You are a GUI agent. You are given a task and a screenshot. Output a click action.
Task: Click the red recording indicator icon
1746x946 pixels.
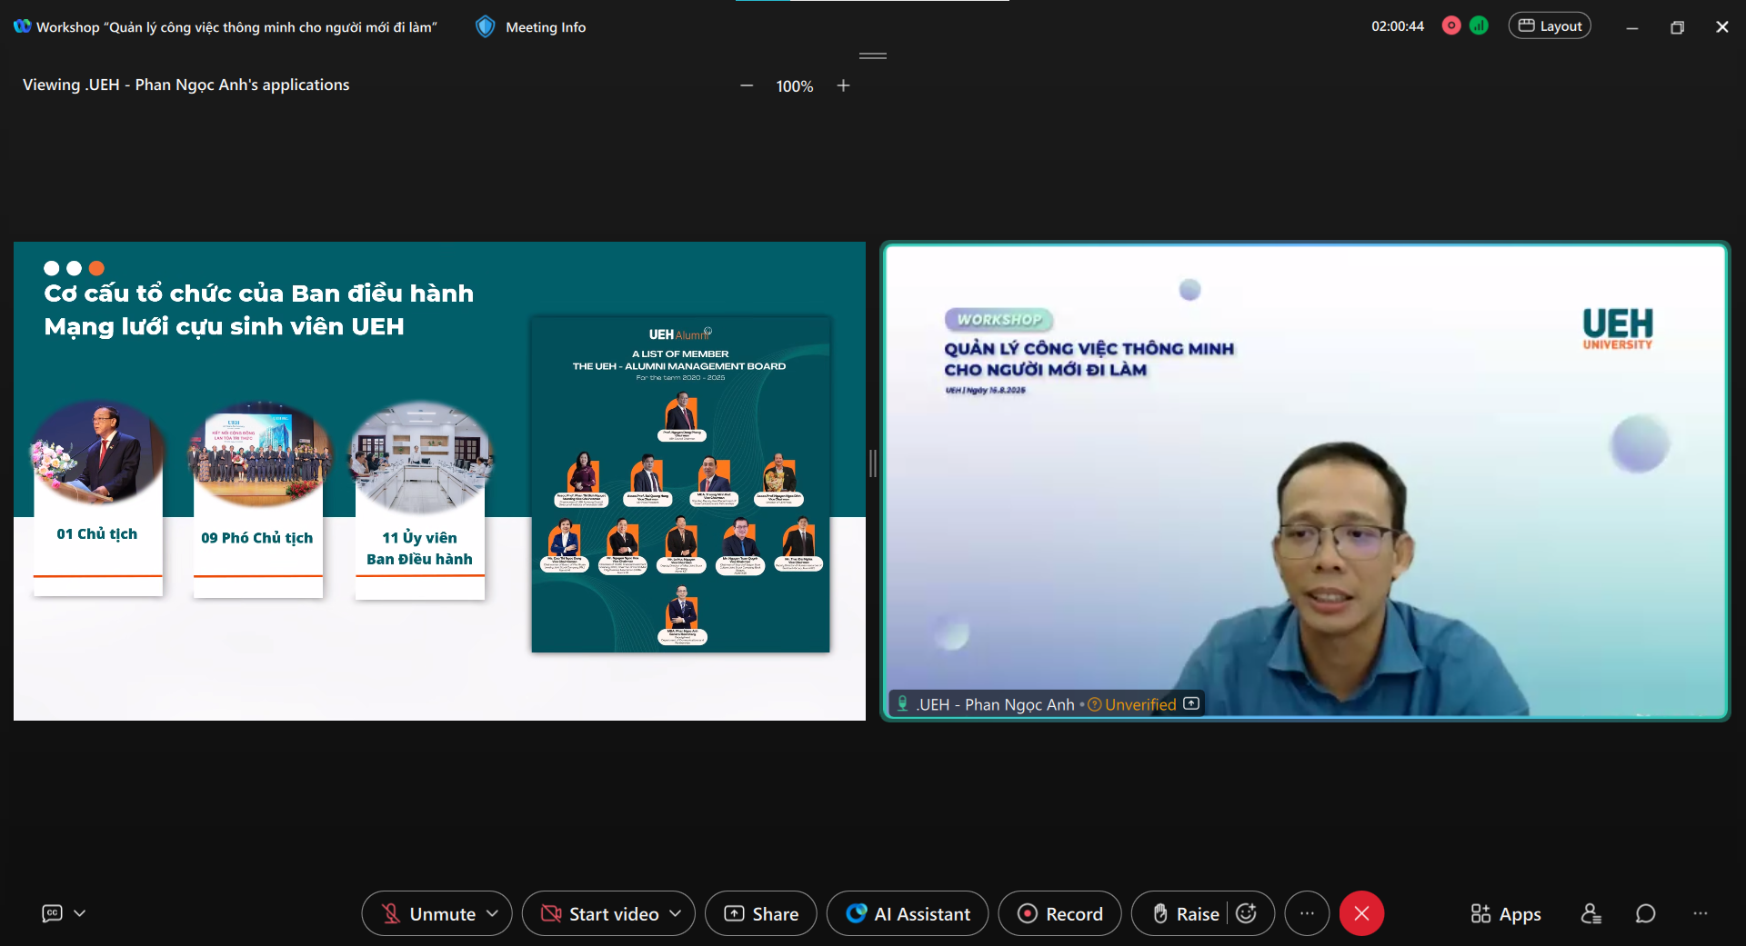pos(1451,26)
